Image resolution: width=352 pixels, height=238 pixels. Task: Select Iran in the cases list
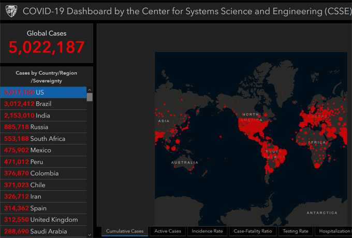pos(43,197)
